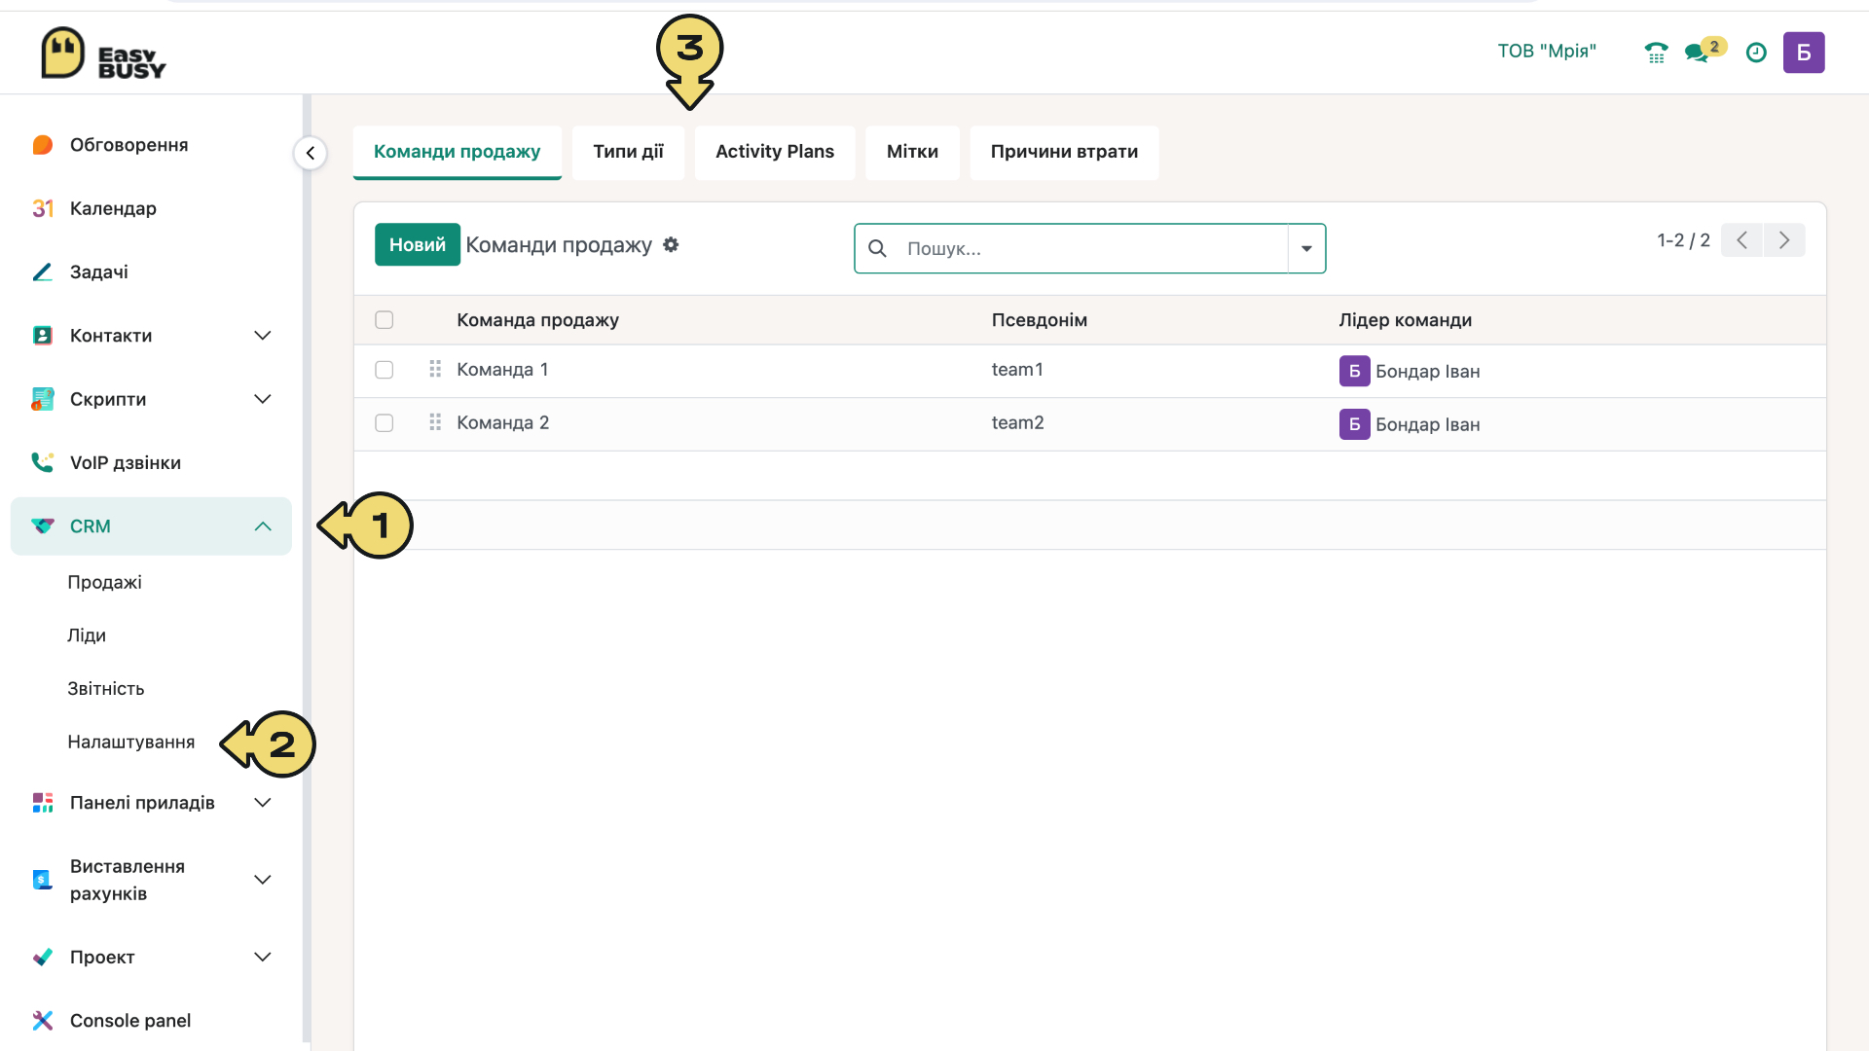The image size is (1869, 1051).
Task: Open the activities clock icon in header
Action: 1756,53
